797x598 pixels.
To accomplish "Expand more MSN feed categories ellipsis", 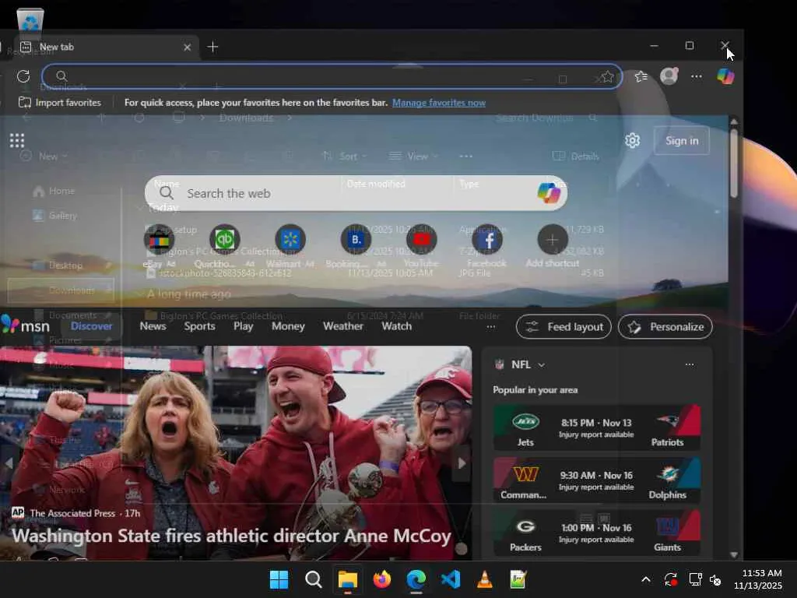I will click(490, 326).
